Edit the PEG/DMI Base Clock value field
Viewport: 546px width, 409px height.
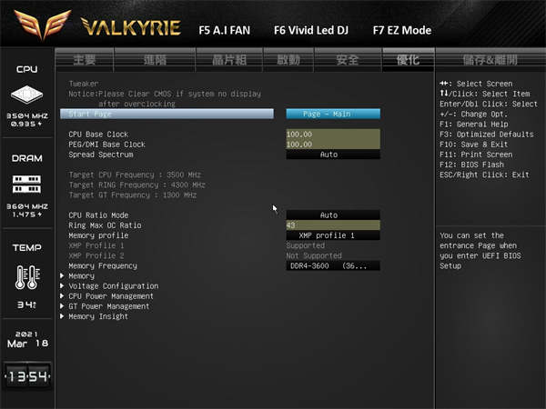[333, 144]
